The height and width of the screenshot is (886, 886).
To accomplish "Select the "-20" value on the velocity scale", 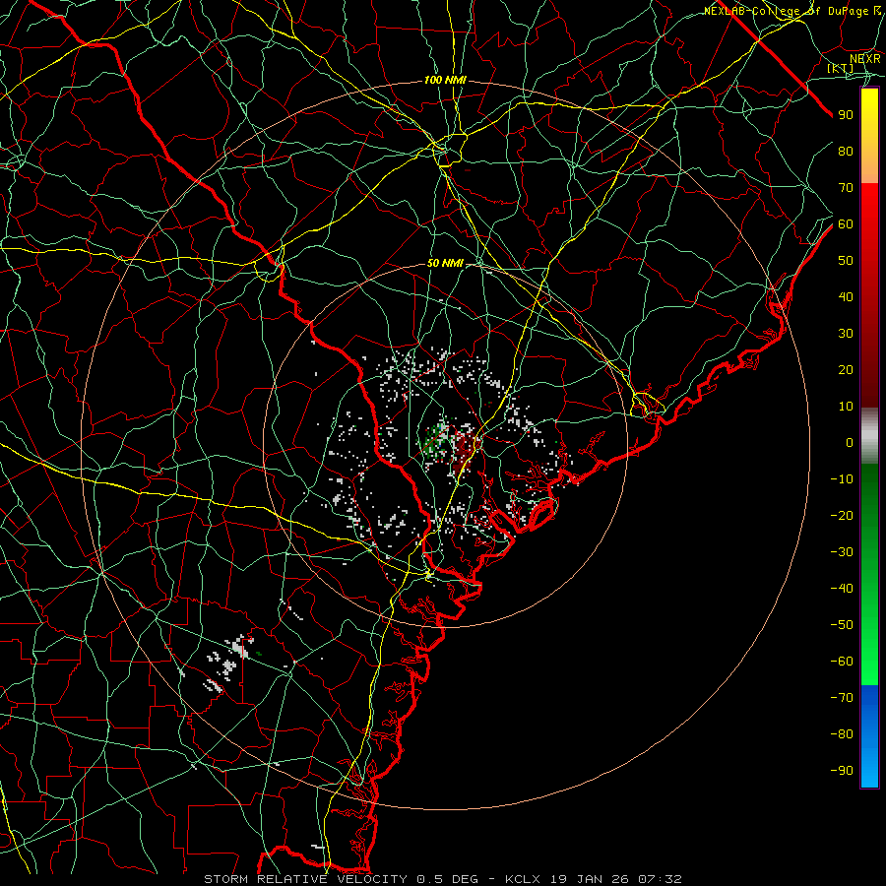I will point(842,515).
